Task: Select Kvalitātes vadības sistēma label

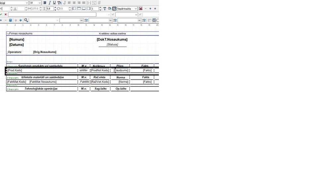Action: click(x=112, y=33)
